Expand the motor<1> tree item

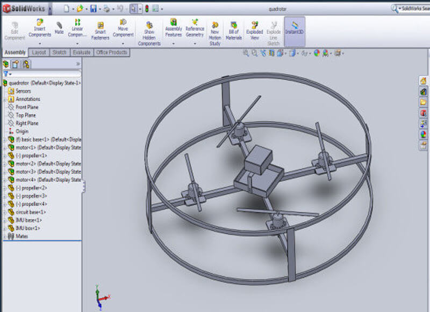click(4, 146)
